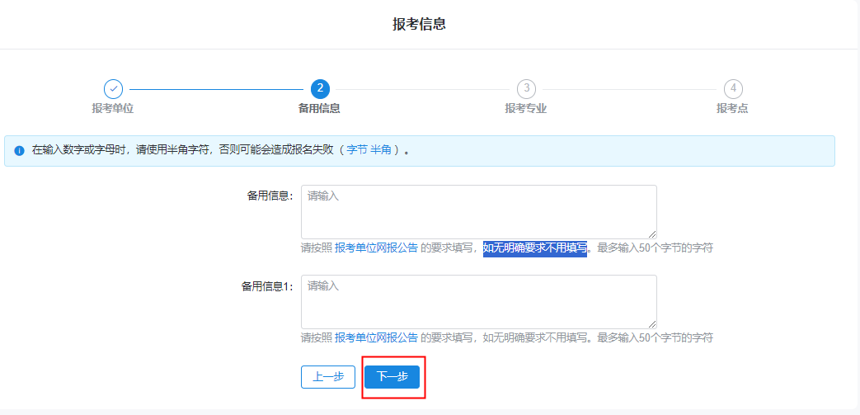Click the 报考点 step label
Screen dimensions: 860x415
732,108
